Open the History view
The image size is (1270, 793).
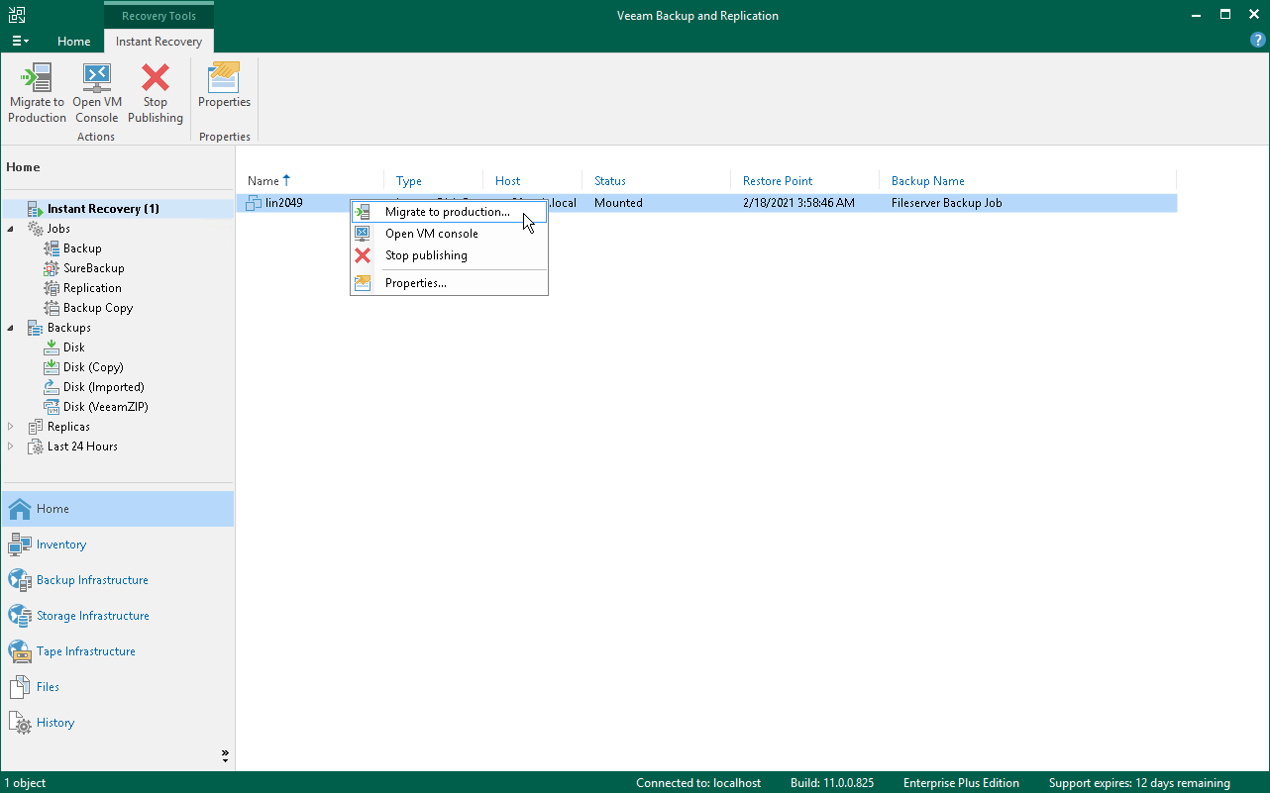(x=54, y=722)
